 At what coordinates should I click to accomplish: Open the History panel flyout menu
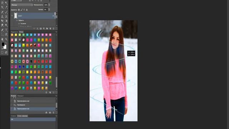(56, 96)
